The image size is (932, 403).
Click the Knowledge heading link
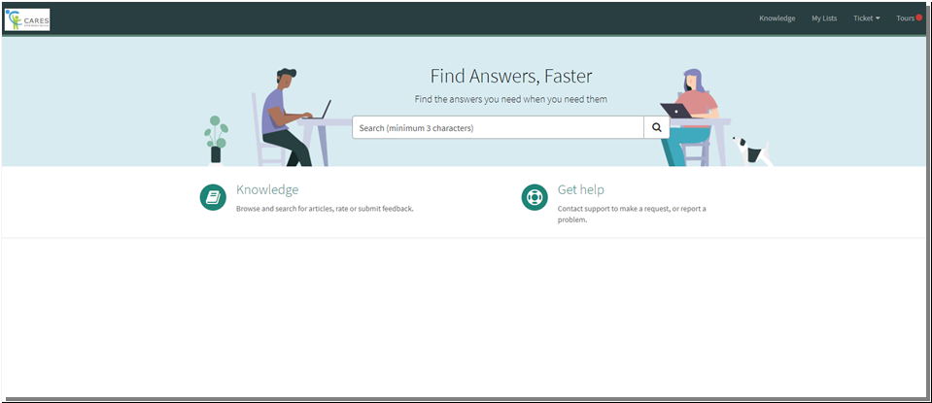pos(267,190)
